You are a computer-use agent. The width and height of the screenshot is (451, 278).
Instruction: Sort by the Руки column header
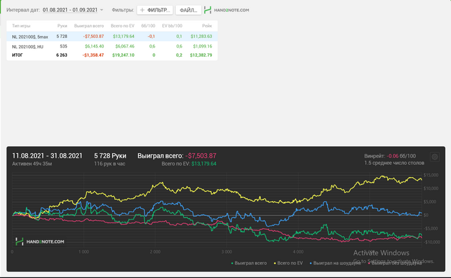[x=62, y=26]
